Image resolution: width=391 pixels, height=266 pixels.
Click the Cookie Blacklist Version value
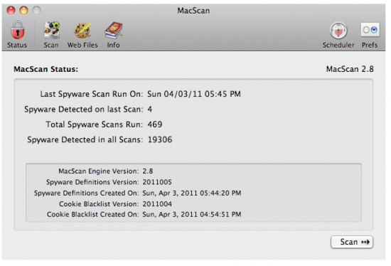click(x=157, y=204)
